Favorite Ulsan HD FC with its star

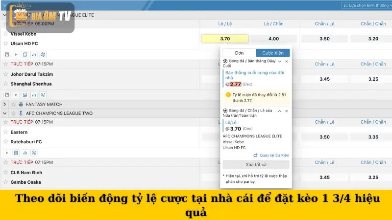6,44
